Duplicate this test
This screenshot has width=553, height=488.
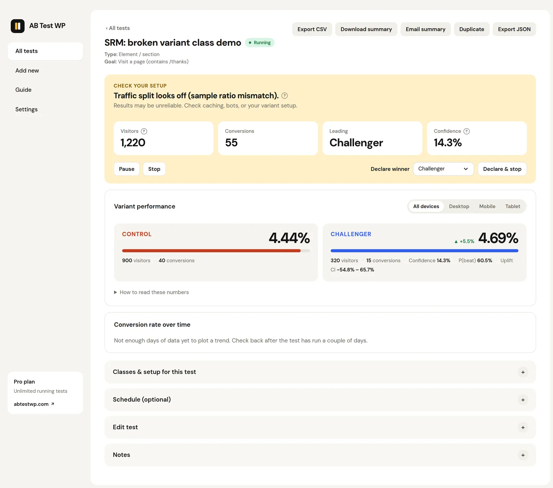(472, 29)
